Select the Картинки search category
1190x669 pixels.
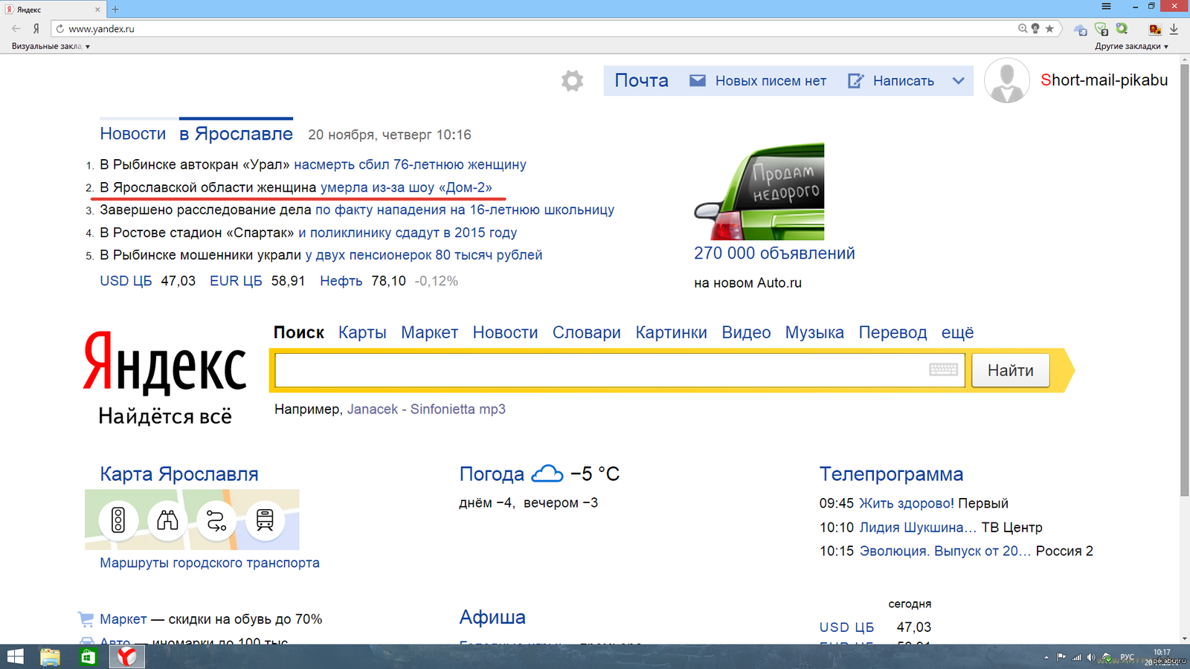(x=671, y=332)
